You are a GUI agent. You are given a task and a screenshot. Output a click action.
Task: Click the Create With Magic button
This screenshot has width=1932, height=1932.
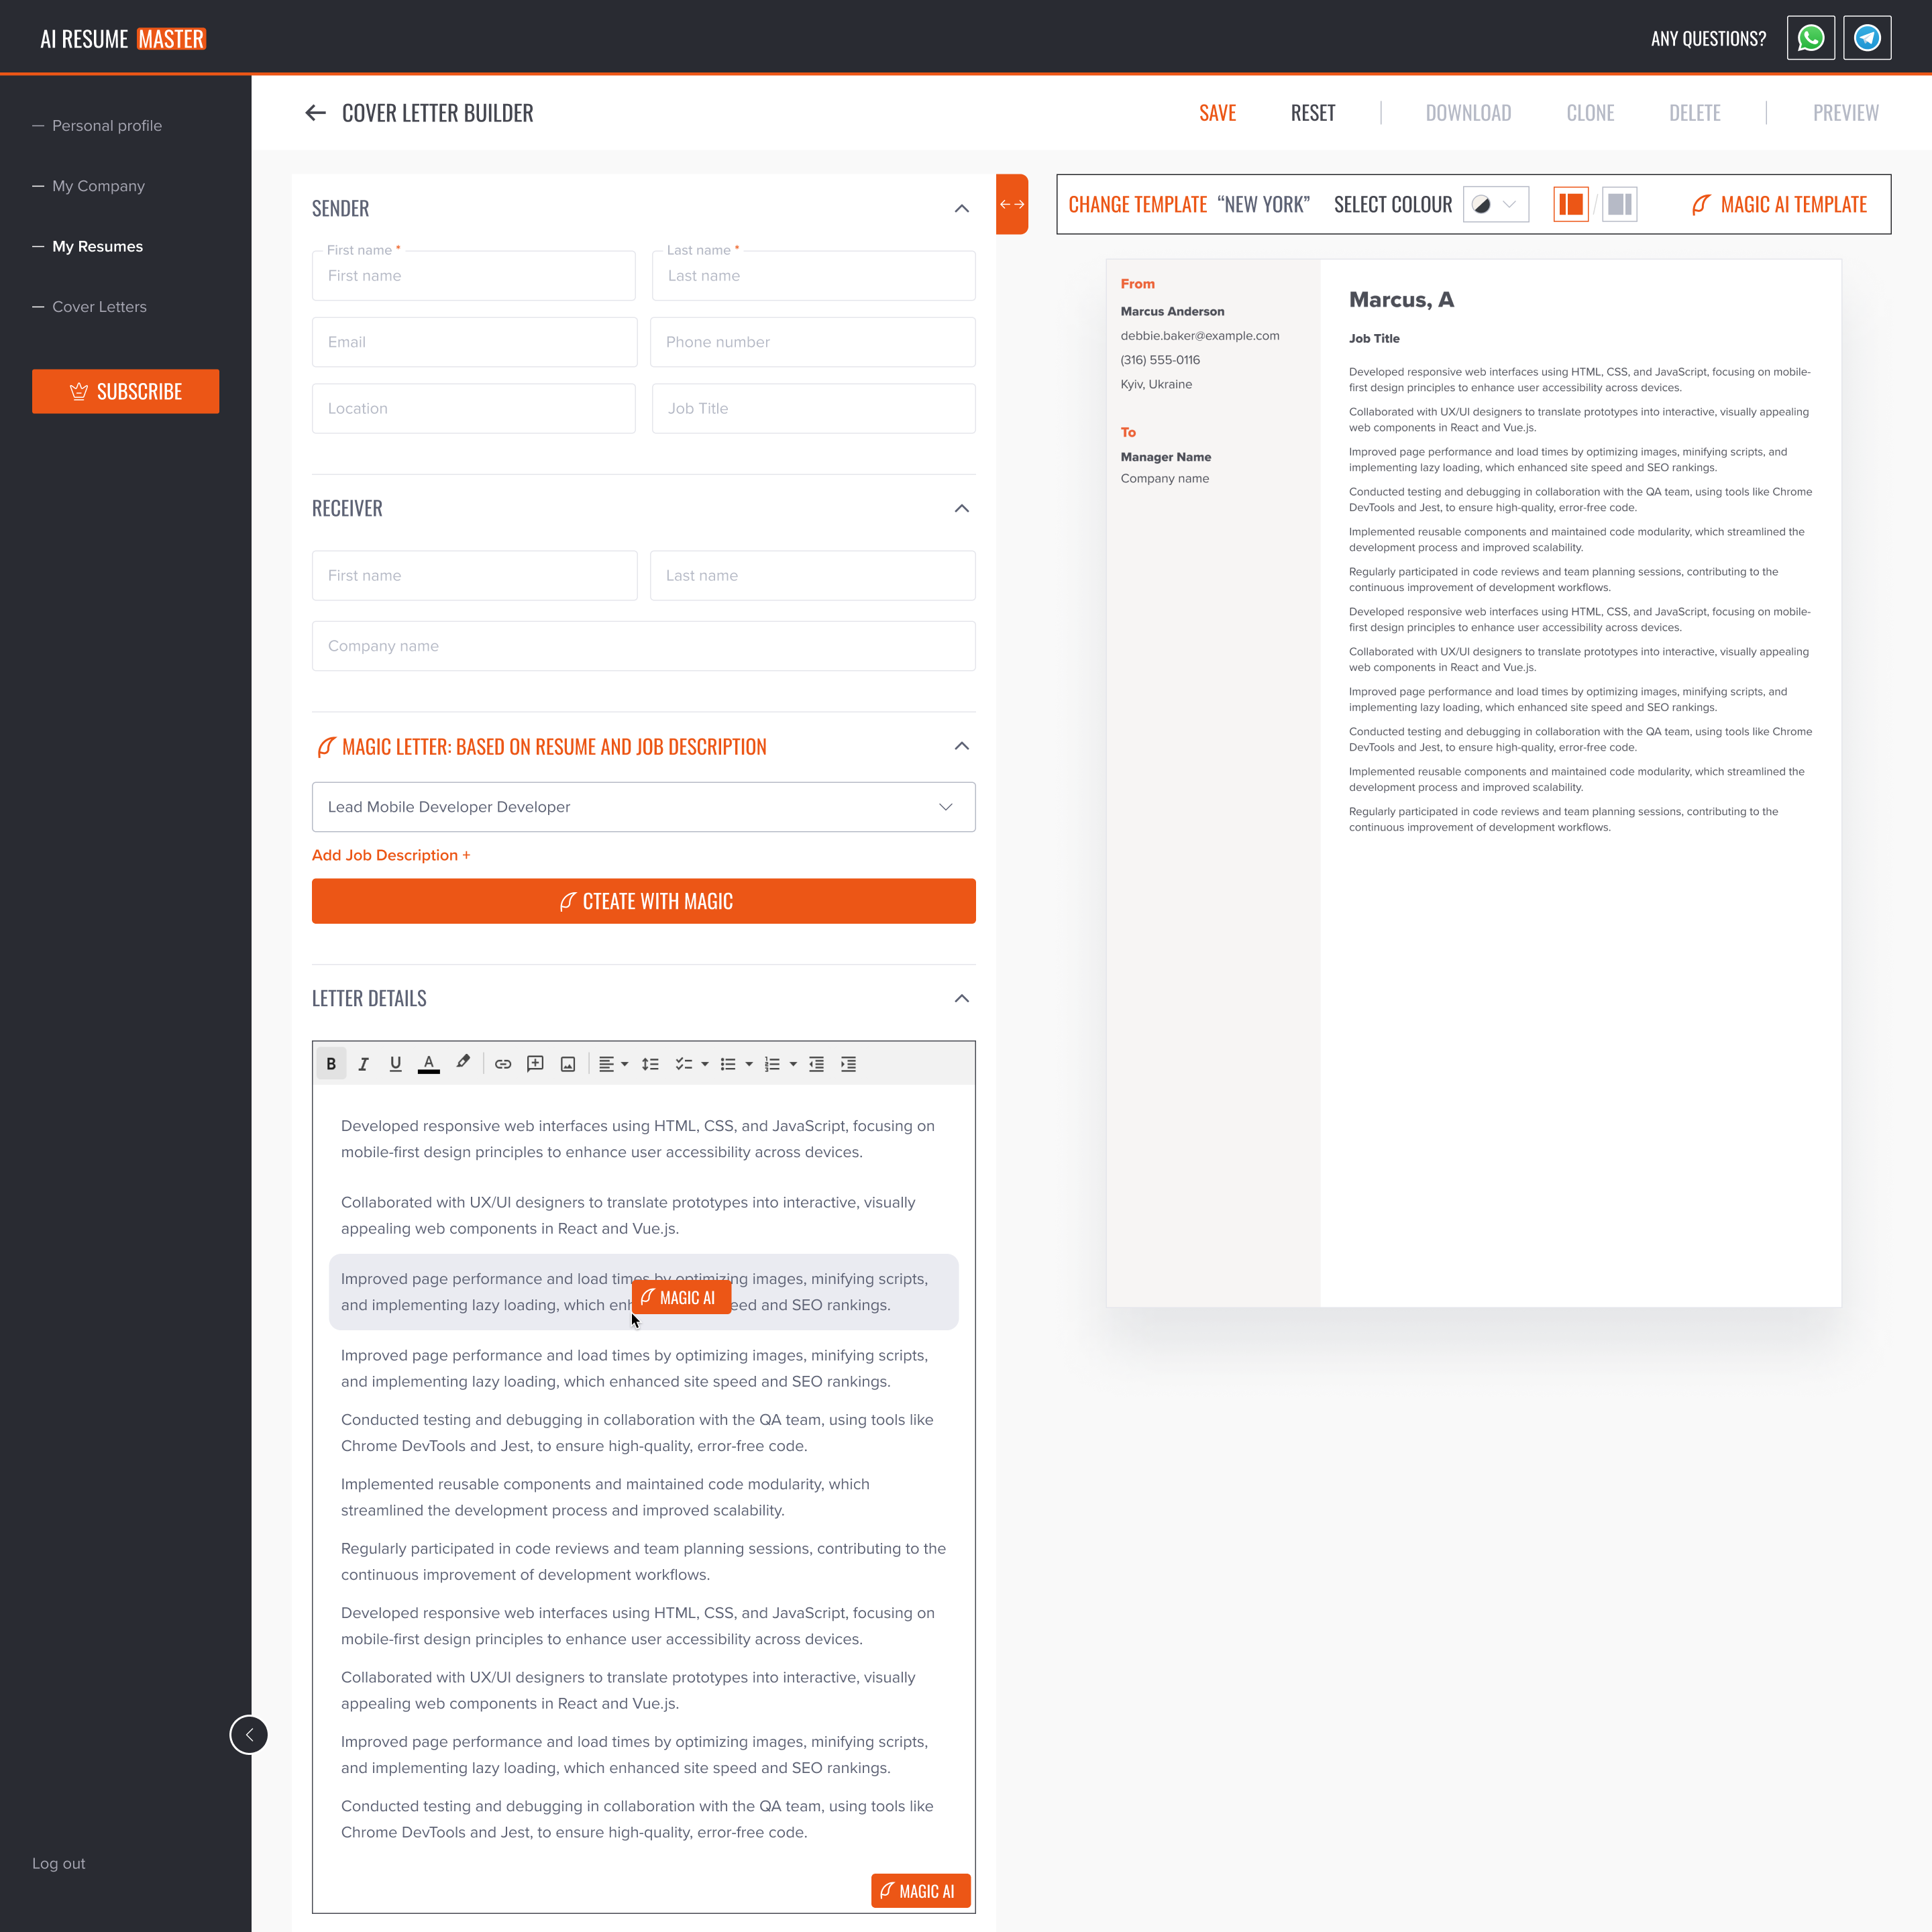pyautogui.click(x=644, y=901)
